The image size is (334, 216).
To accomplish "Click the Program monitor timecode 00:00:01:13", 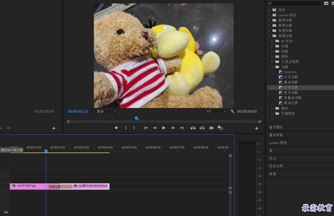I will click(x=78, y=111).
